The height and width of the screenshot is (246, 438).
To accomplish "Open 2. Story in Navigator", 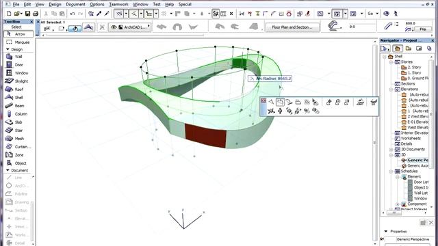I will (x=414, y=67).
